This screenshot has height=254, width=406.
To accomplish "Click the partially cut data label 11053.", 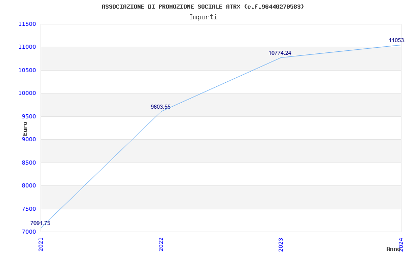I will point(397,41).
